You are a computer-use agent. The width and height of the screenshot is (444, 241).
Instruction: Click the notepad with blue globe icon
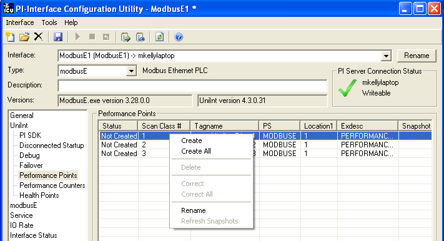140,37
